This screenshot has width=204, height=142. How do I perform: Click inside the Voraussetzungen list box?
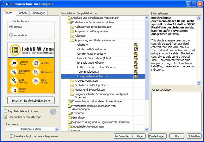[x=176, y=112]
